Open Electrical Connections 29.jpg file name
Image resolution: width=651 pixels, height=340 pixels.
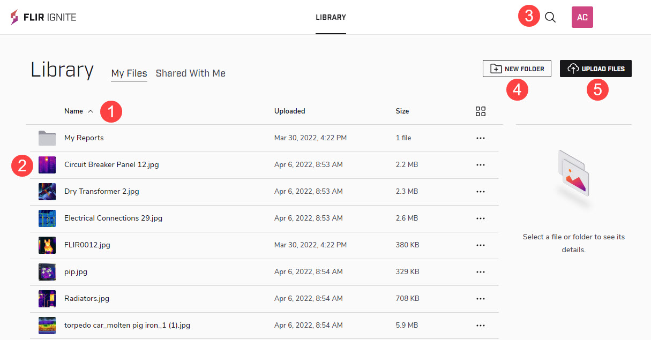pos(113,218)
